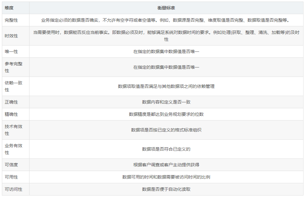This screenshot has width=306, height=198.
Task: Select the 业务有效性 dimension cell
Action: click(x=16, y=149)
